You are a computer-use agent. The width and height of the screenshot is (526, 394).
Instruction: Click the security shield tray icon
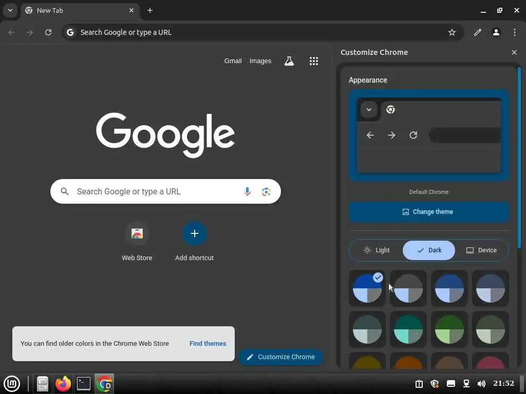(435, 384)
